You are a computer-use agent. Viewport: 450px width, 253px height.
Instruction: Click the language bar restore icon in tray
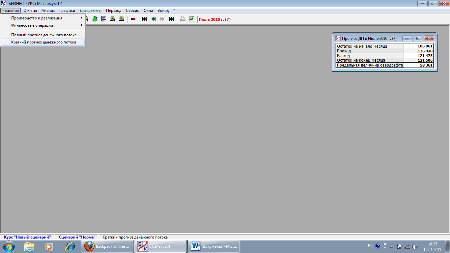[x=385, y=244]
